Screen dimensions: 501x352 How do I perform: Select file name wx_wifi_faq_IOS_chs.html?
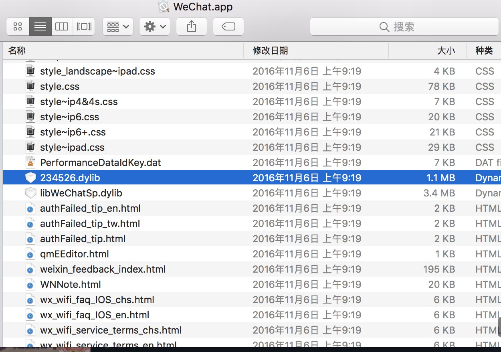click(97, 300)
